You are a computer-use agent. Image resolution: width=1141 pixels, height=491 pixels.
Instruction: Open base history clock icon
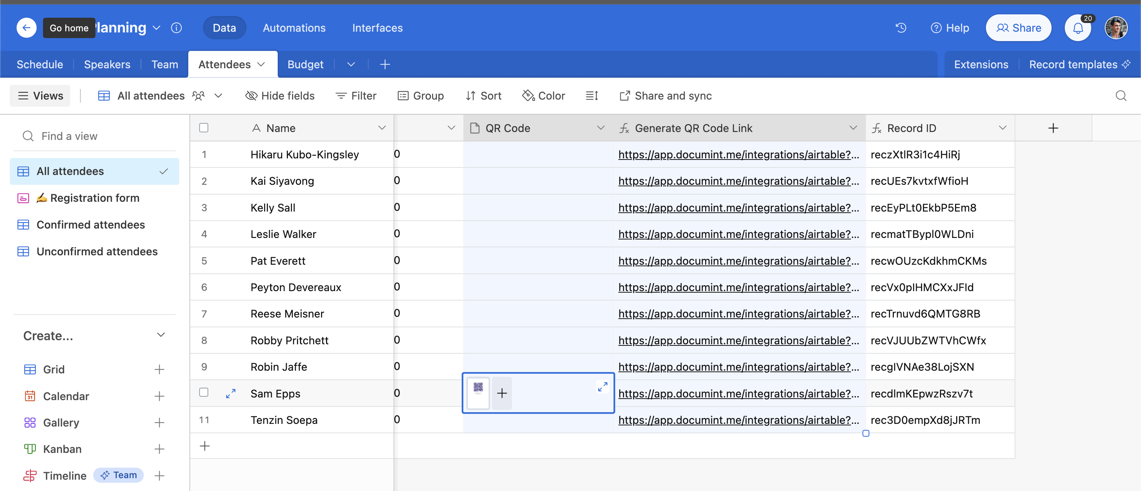[901, 28]
